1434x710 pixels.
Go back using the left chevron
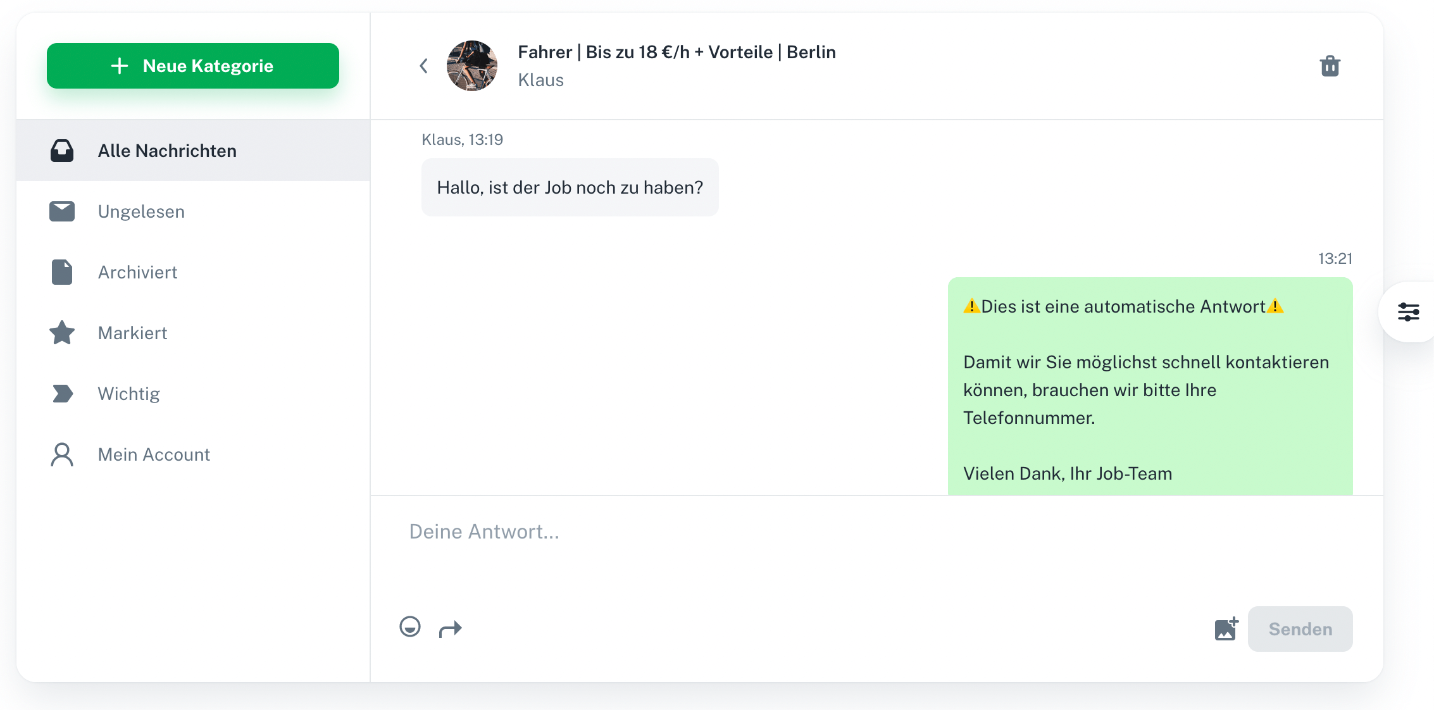click(424, 66)
